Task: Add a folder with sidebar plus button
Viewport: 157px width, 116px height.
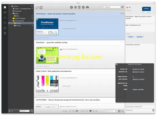Action: tap(10, 111)
